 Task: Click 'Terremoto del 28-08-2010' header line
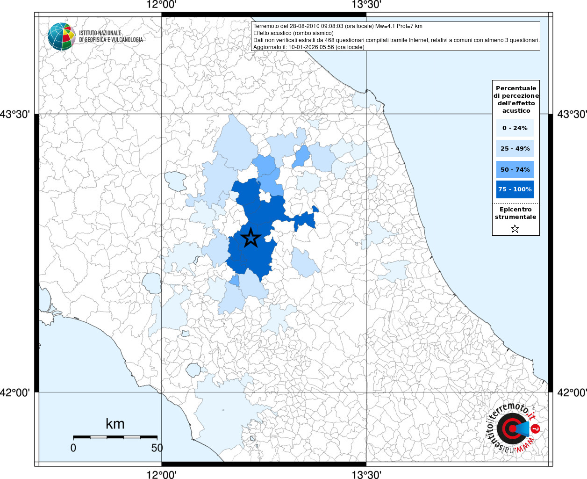pyautogui.click(x=338, y=26)
